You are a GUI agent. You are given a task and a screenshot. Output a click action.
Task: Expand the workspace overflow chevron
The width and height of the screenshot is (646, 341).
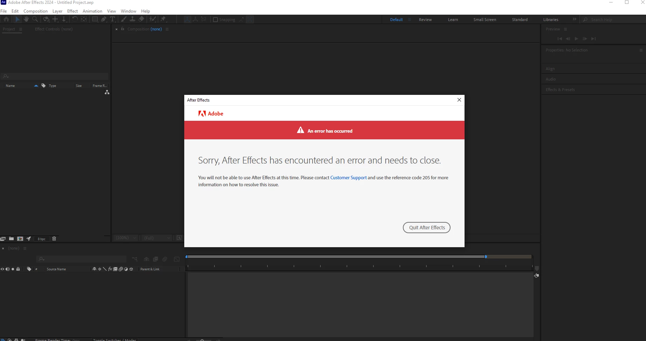click(575, 19)
